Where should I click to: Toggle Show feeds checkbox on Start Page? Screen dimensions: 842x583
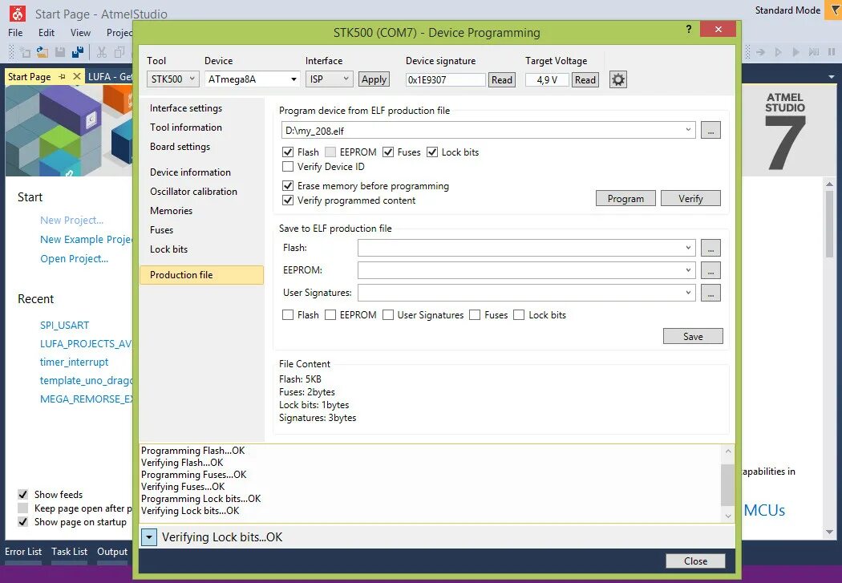click(22, 495)
